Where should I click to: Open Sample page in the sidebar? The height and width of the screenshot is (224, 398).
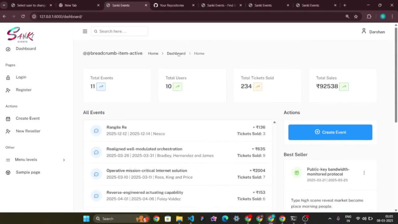tap(28, 172)
